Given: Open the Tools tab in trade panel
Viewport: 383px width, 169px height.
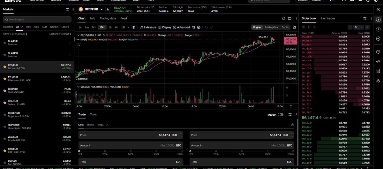Looking at the screenshot, I should click(93, 114).
